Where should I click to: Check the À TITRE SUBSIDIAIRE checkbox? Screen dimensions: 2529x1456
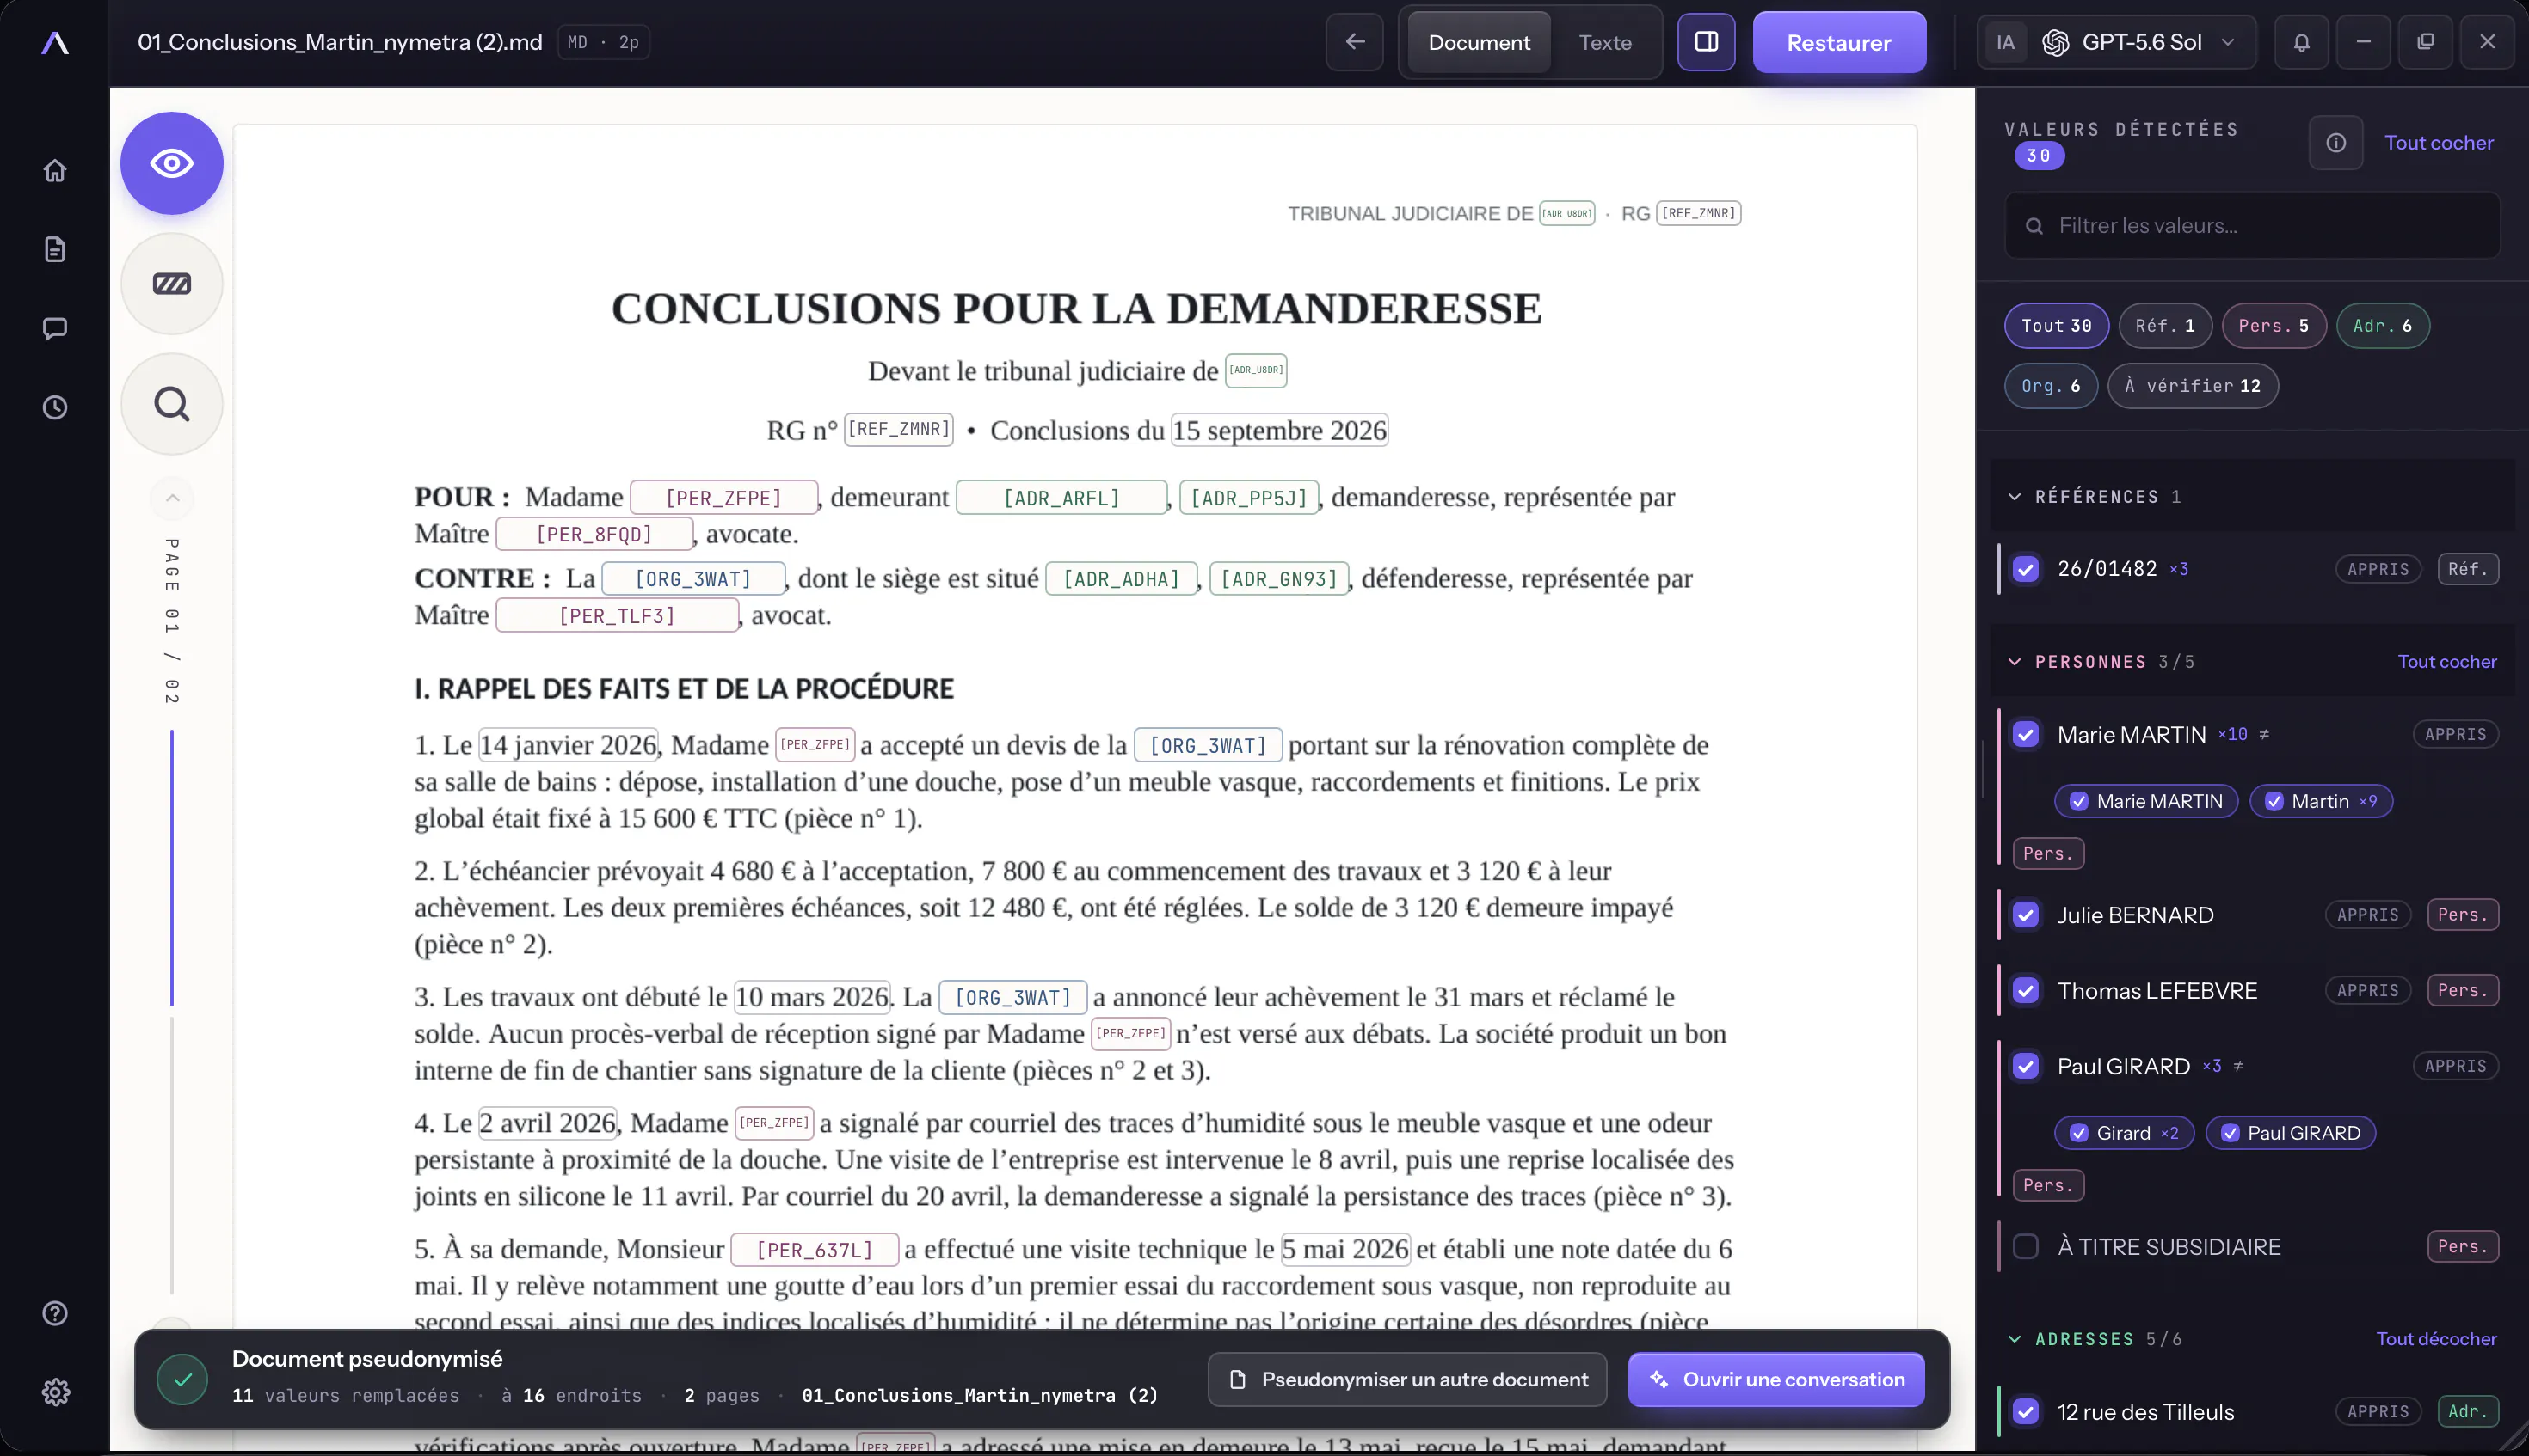[x=2026, y=1247]
